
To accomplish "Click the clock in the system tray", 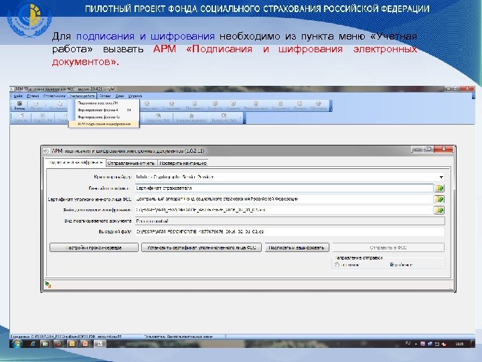I will tap(459, 344).
